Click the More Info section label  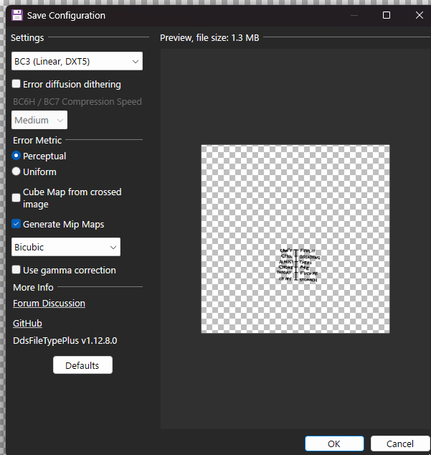(34, 287)
